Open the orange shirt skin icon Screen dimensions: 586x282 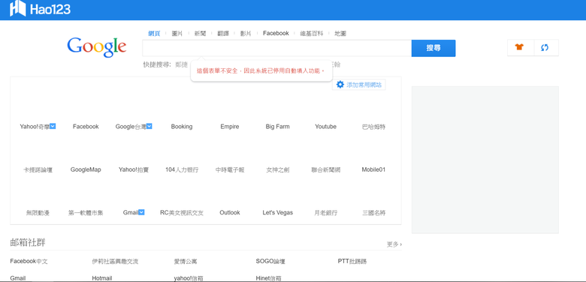519,47
